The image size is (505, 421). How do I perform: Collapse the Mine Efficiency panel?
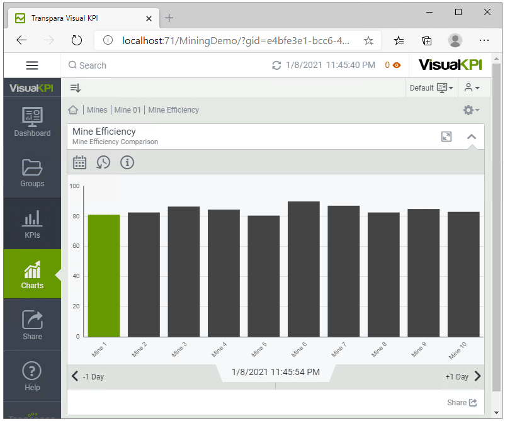(471, 137)
